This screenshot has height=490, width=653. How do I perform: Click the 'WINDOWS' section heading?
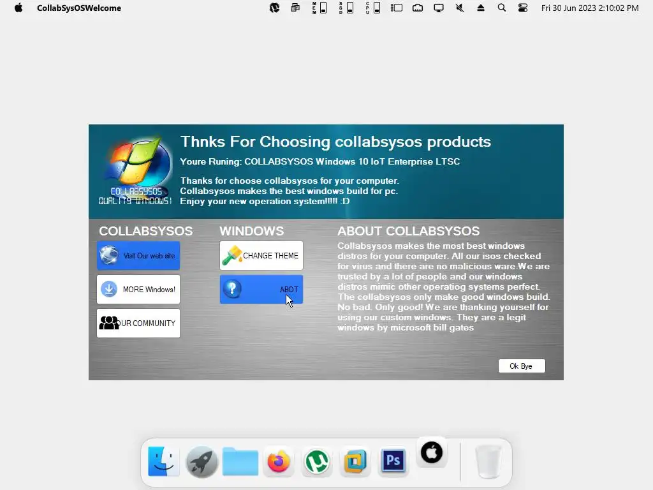(x=251, y=231)
